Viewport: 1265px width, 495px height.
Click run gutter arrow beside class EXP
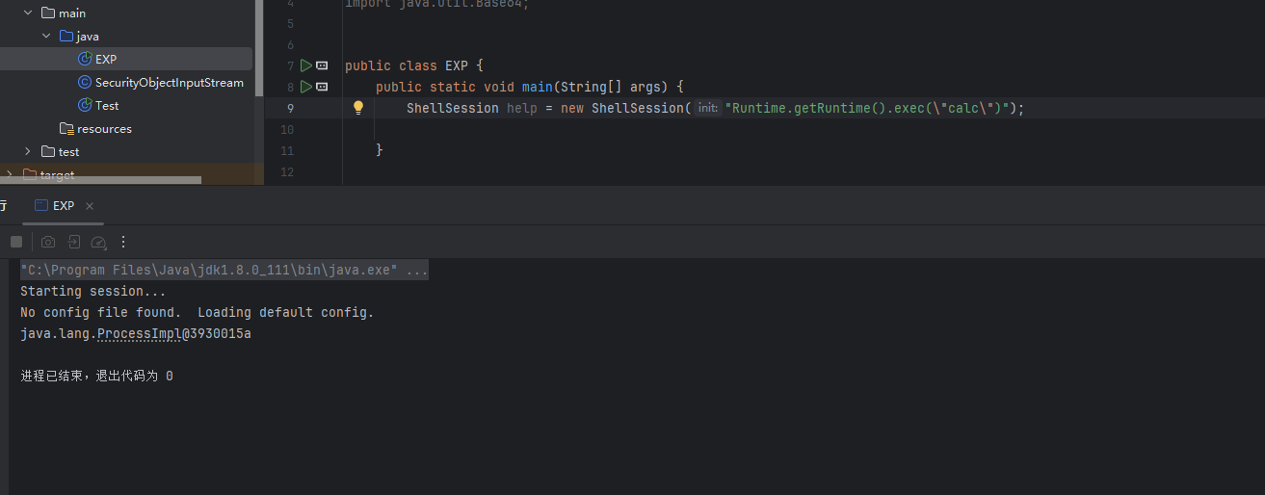[x=305, y=65]
